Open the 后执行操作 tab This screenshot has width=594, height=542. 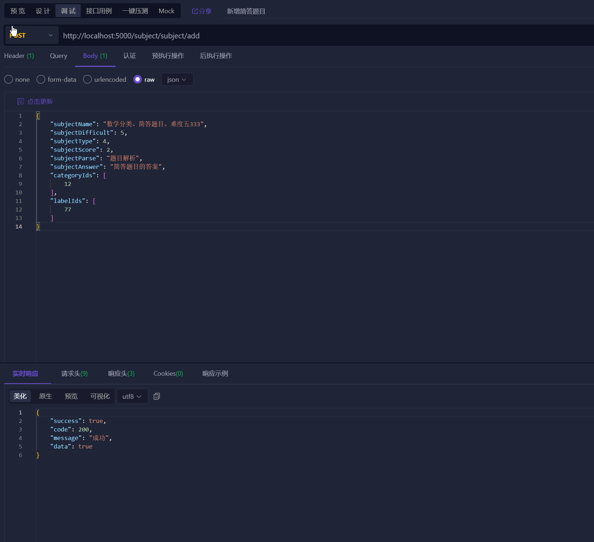tap(216, 56)
